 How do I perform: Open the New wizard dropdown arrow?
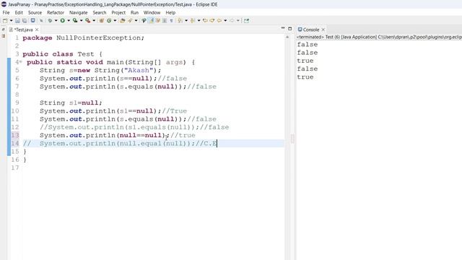(x=12, y=21)
